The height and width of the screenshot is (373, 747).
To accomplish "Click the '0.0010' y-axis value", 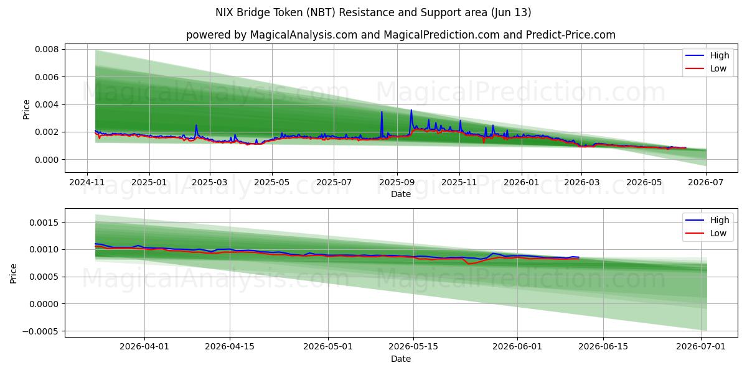I will (x=45, y=249).
